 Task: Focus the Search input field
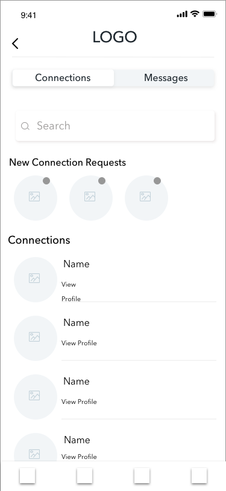pos(115,126)
